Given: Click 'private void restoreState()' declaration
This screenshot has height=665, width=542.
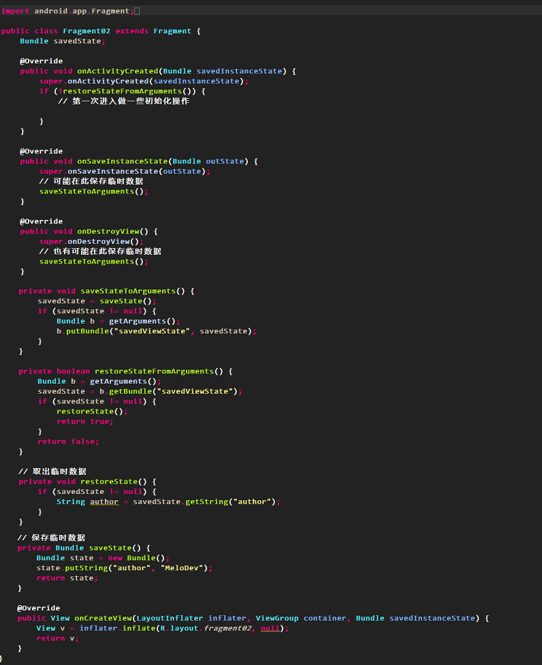Looking at the screenshot, I should click(82, 482).
